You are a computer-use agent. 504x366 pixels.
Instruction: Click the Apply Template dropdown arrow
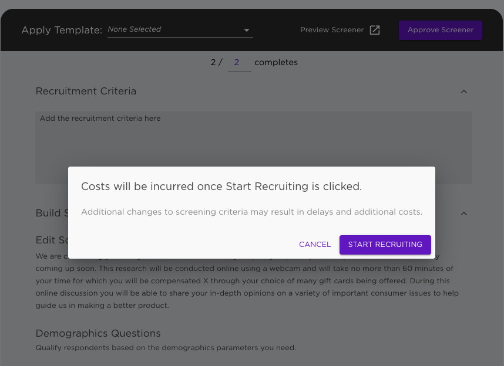pos(247,30)
